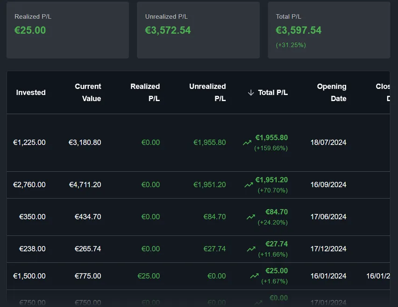
Task: Select the Unrealized P/L summary card
Action: (x=198, y=29)
